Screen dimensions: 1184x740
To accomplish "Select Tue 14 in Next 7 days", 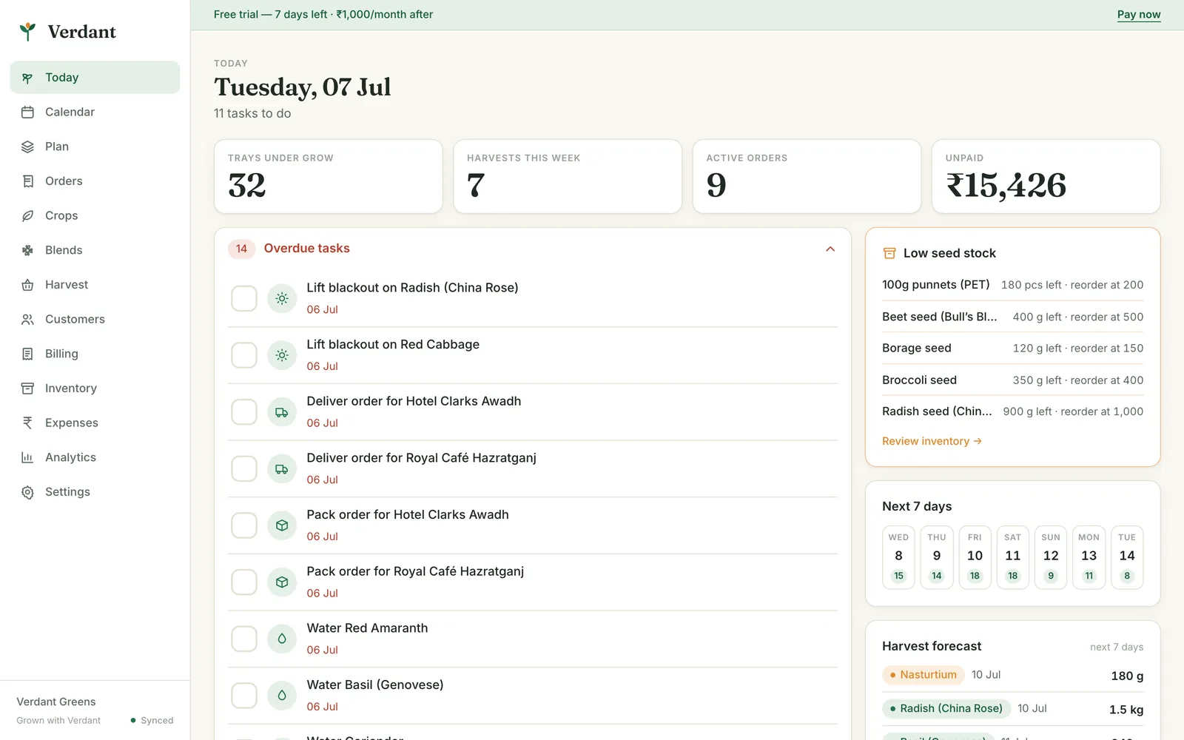I will point(1127,557).
